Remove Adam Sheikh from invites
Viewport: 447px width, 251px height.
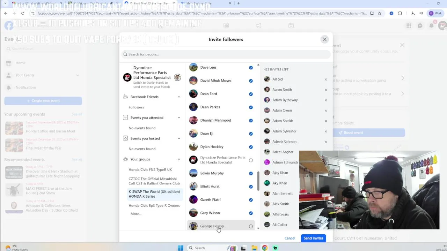click(x=326, y=121)
